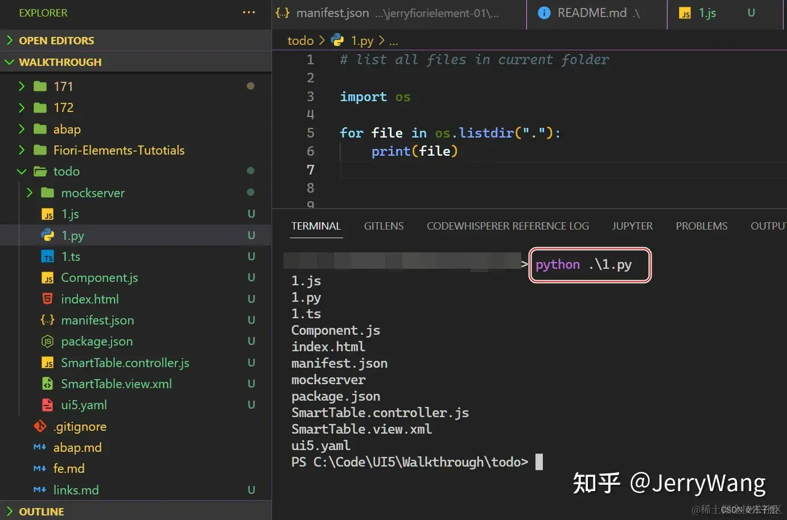This screenshot has height=520, width=787.
Task: Switch to the 1.js editor tab
Action: click(725, 14)
